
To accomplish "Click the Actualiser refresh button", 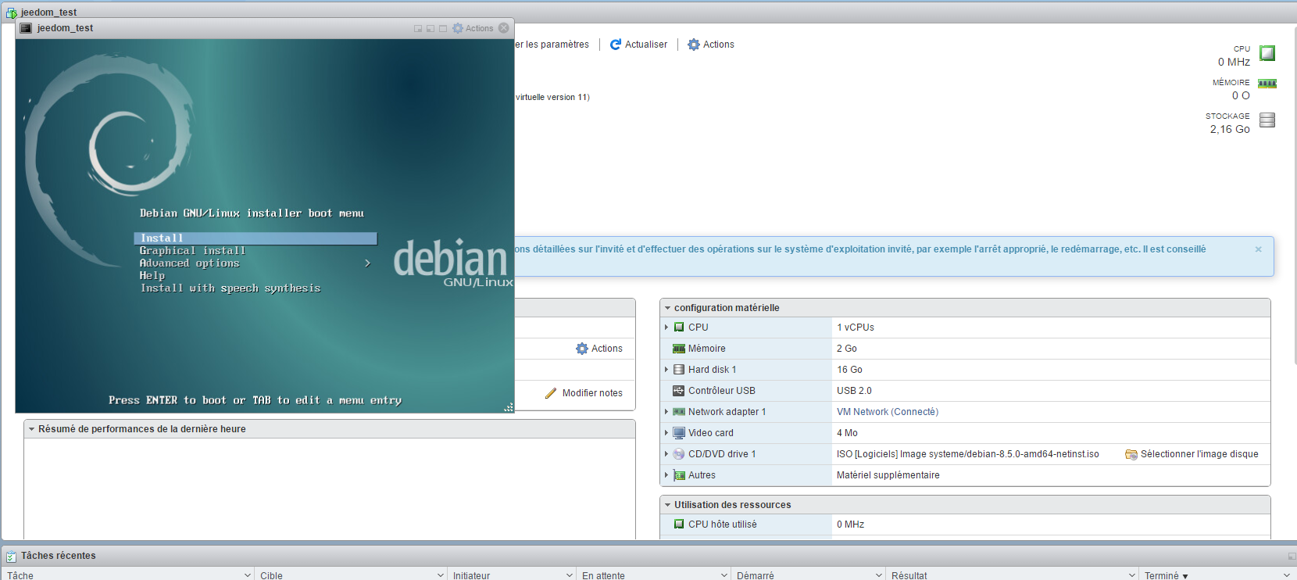I will point(638,45).
